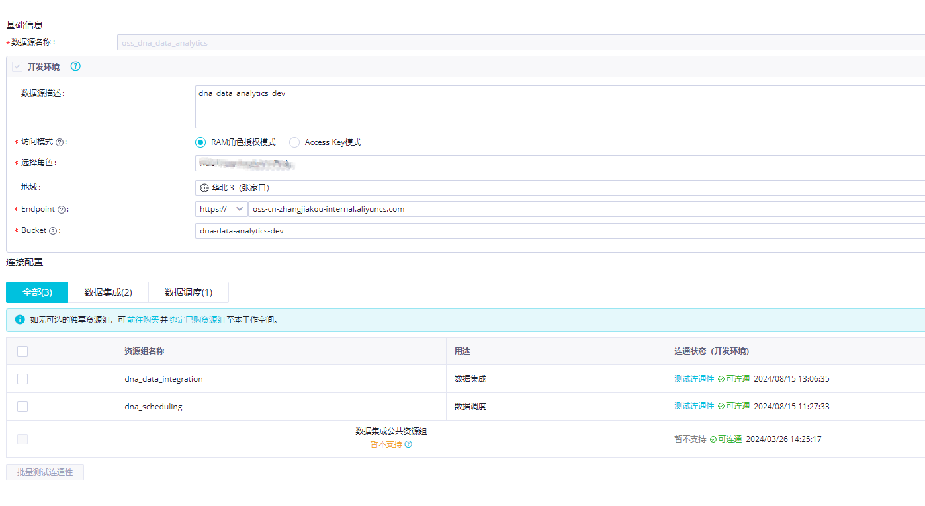Click the 基础信息 section heading
Viewport: 925px width, 506px height.
24,25
